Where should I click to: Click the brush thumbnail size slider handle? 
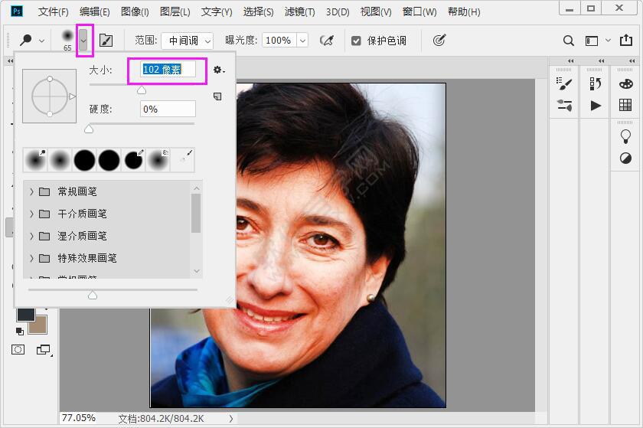point(93,295)
